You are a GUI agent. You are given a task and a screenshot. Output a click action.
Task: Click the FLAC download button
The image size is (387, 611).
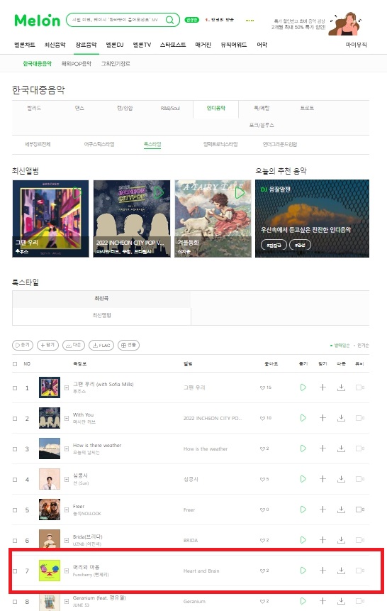tap(101, 346)
